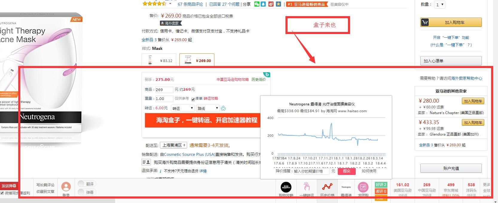The width and height of the screenshot is (498, 203).
Task: Click the 加入购物车 add-to-cart button
Action: pos(451,22)
